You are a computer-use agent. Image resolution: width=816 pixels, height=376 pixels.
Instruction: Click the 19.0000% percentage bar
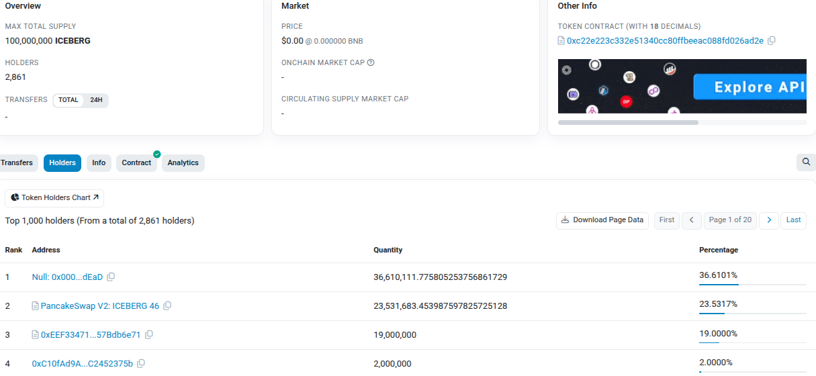coord(752,342)
